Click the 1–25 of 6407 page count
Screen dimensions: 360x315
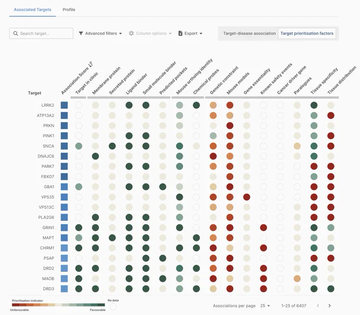(x=294, y=305)
